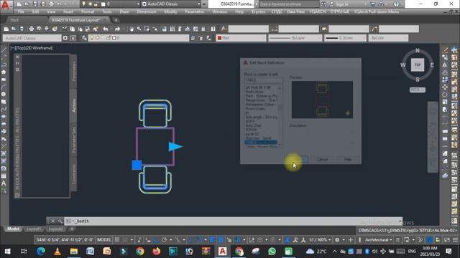460x258 pixels.
Task: Open VLC media player from taskbar
Action: (x=57, y=252)
